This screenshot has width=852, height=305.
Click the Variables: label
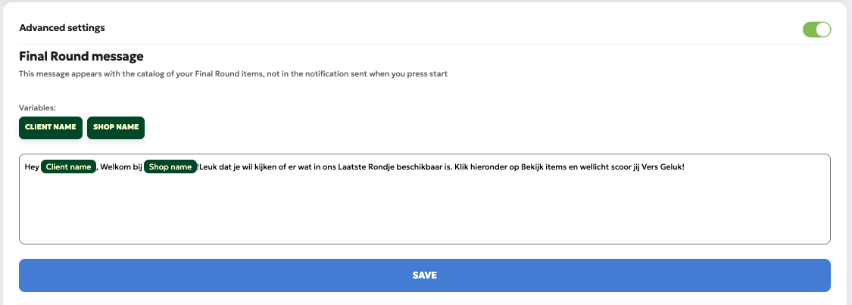(38, 108)
